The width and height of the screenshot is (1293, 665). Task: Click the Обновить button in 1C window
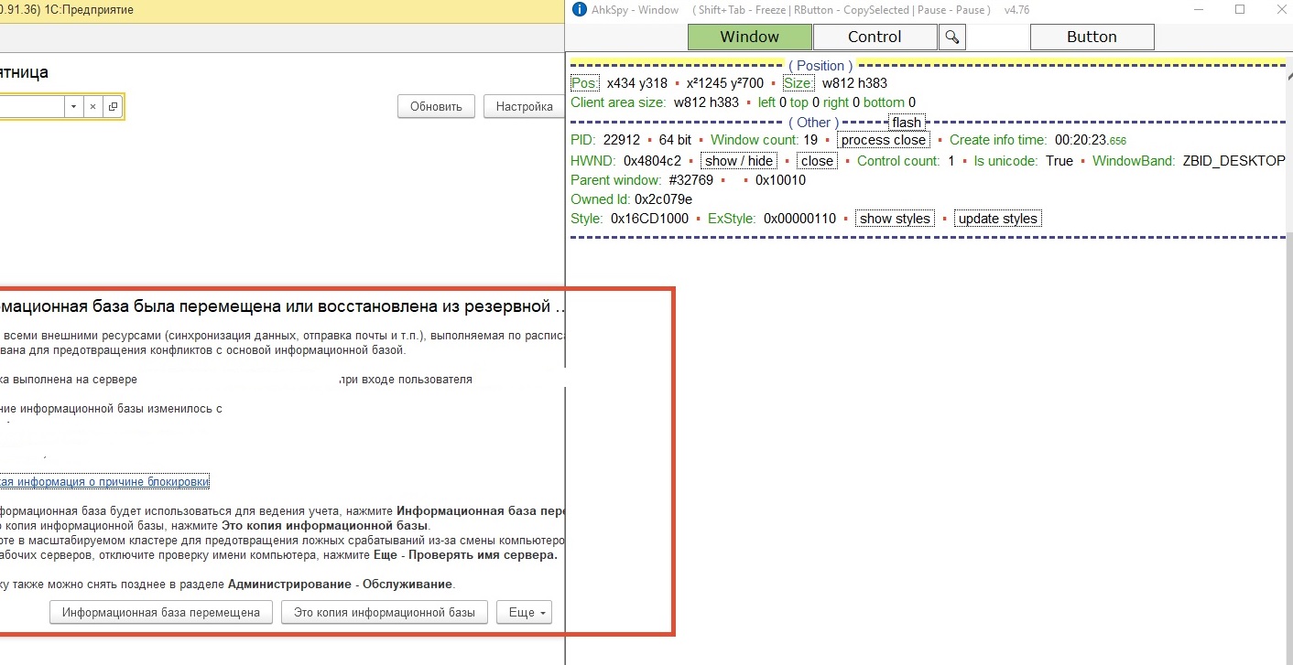(436, 106)
